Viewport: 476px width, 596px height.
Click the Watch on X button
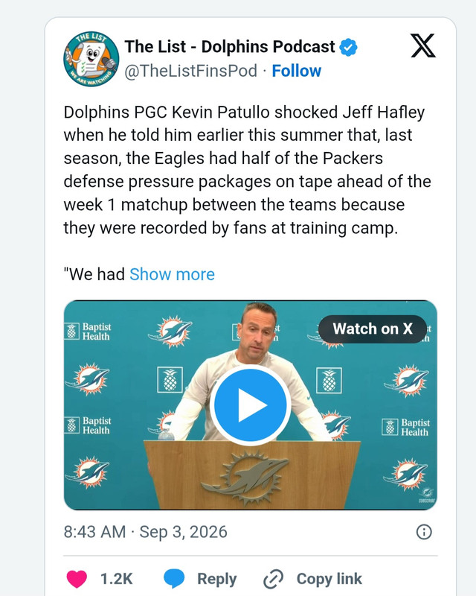click(373, 329)
